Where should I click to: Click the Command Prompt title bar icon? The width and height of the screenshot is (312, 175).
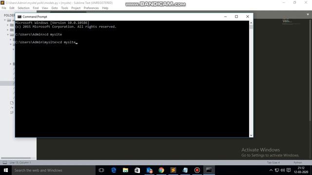(x=19, y=17)
